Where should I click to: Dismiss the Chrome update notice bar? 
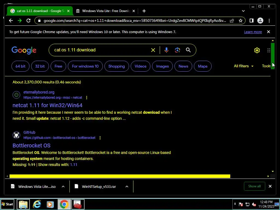click(269, 32)
